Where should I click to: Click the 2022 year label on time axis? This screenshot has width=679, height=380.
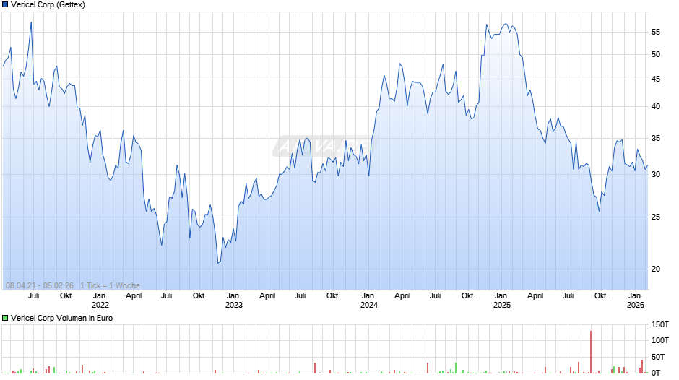coord(100,305)
